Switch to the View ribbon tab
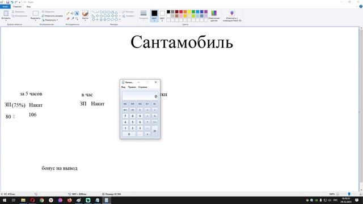Screen dimensions: 363x204 coord(28,7)
